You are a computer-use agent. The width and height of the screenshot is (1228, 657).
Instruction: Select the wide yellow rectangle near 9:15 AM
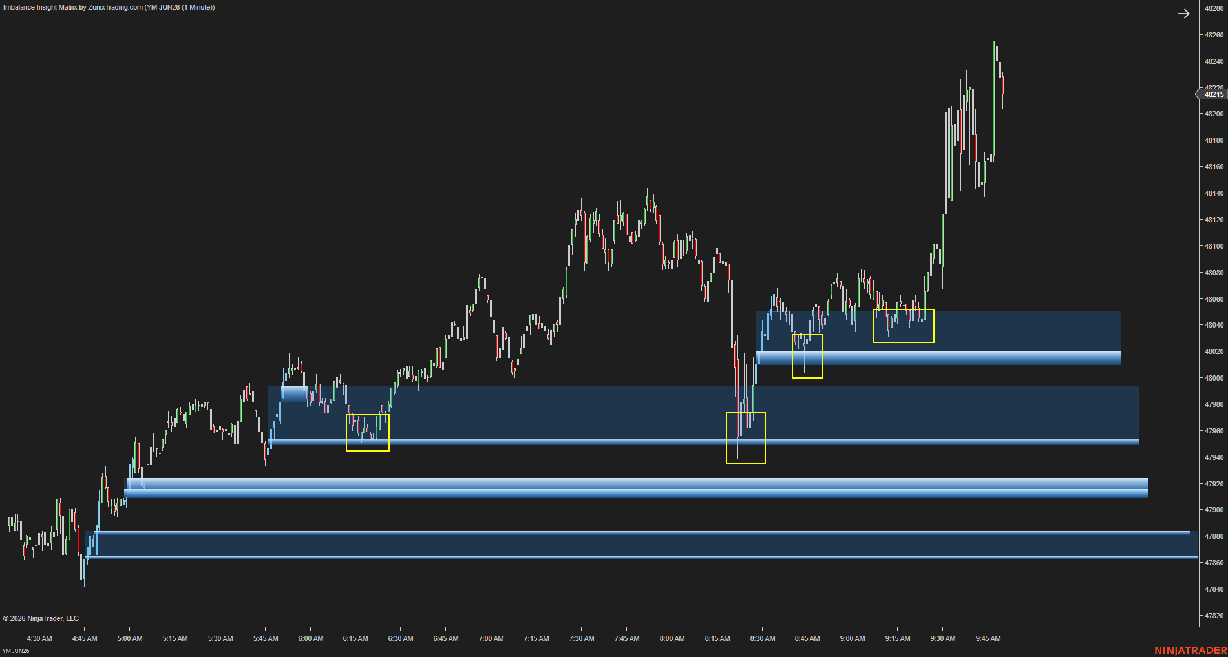tap(904, 326)
